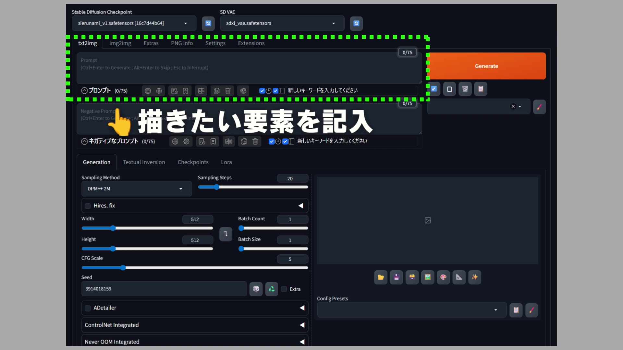623x350 pixels.
Task: Swap width and height values
Action: tap(226, 234)
